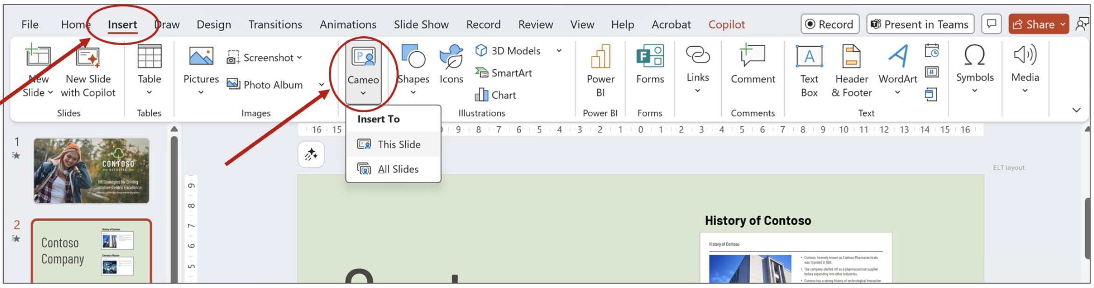
Task: Open the Pictures dropdown
Action: click(x=201, y=92)
